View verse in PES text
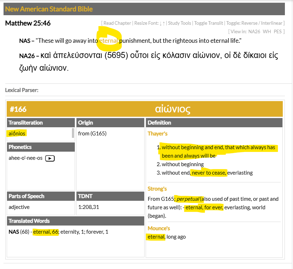The image size is (293, 269). 277,31
